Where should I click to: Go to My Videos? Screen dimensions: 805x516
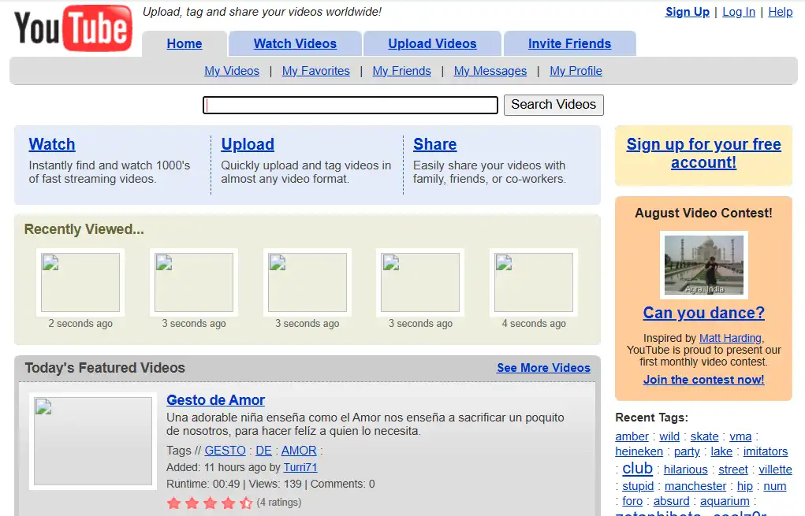click(232, 71)
